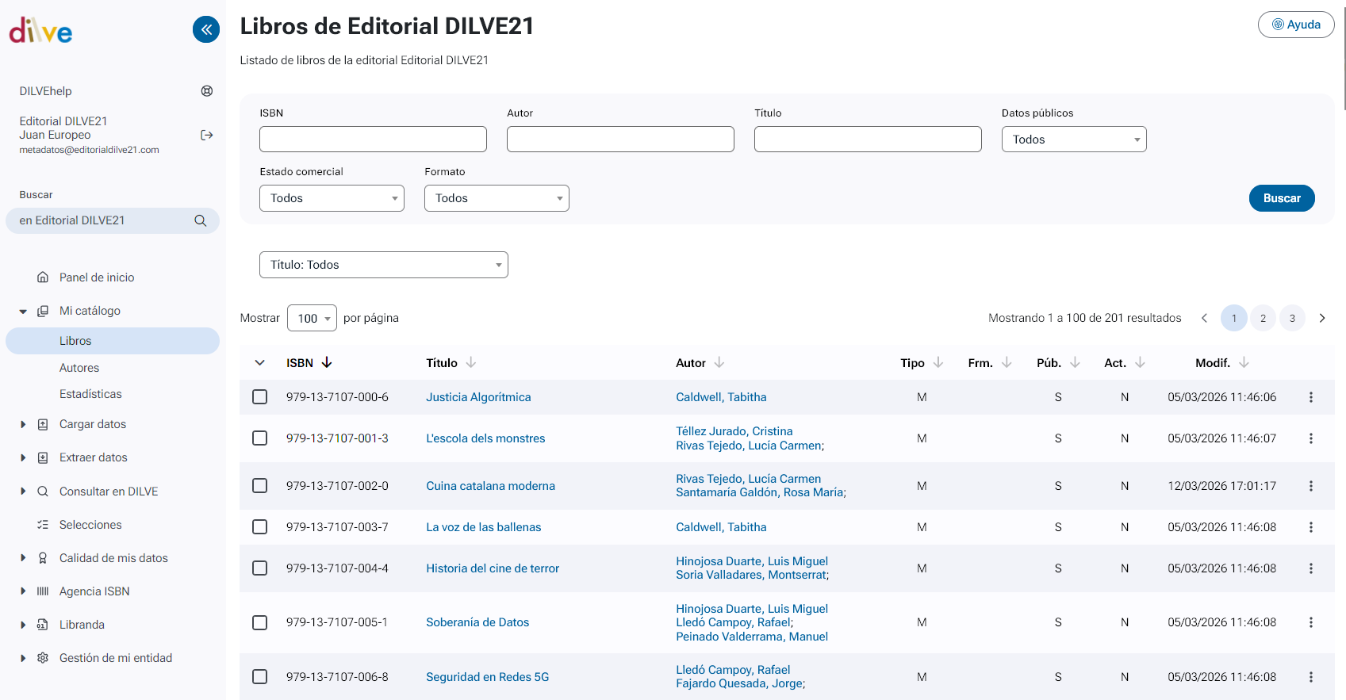Click the Selecciones checklist icon
1346x700 pixels.
43,525
